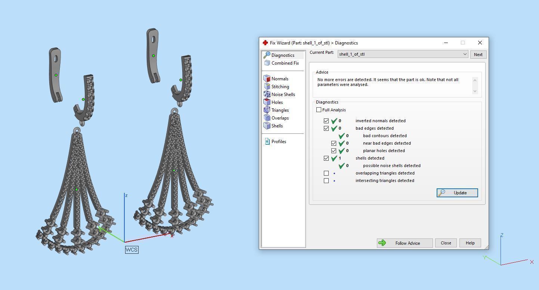This screenshot has height=290, width=539.
Task: Switch to the Stitching page label
Action: tap(280, 87)
